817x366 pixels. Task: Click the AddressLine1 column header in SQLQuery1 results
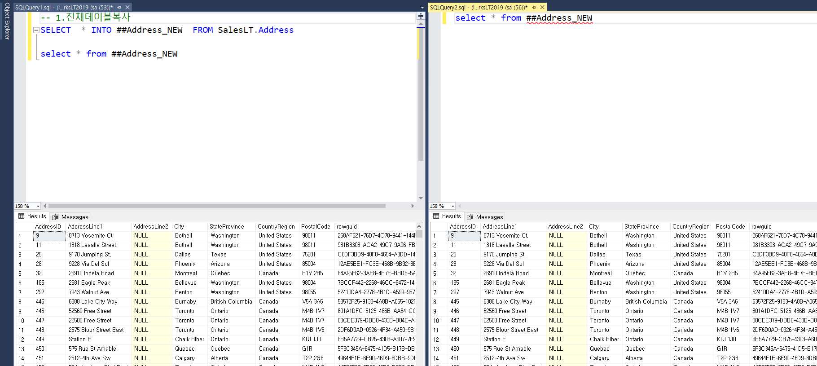coord(98,227)
